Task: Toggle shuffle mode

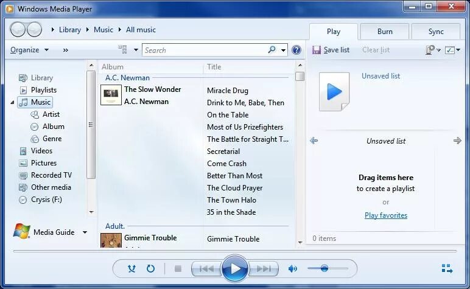Action: point(132,268)
